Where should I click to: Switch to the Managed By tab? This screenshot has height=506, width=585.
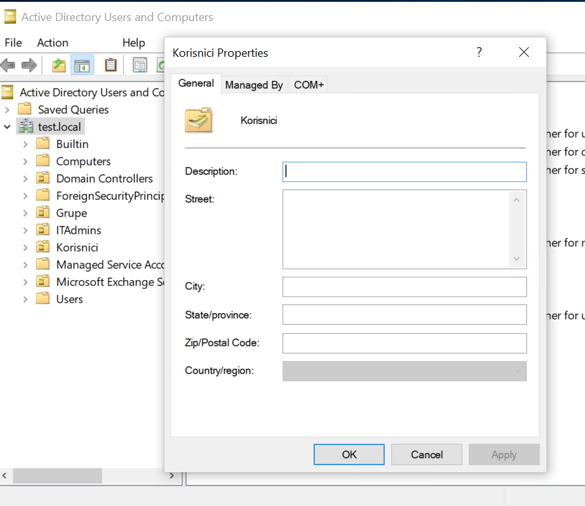[254, 85]
